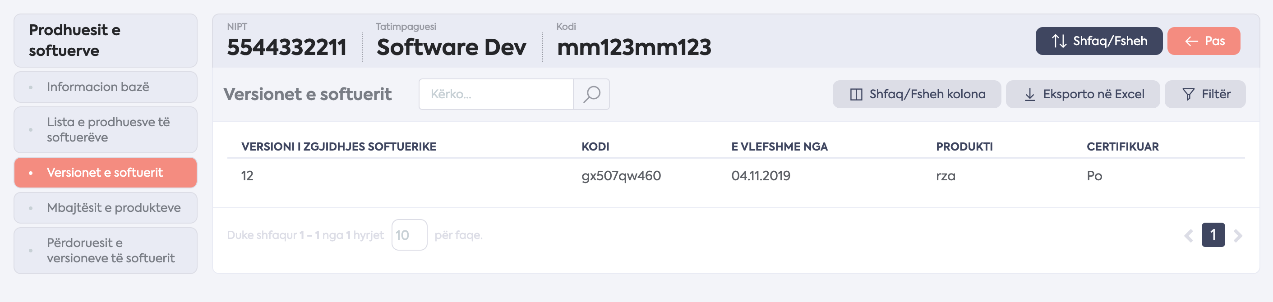Open Lista e prodhuesve të softuerëve
Screen dimensions: 1273x302
tap(105, 130)
